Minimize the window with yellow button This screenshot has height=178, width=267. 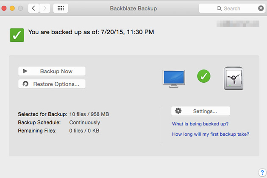(x=12, y=8)
